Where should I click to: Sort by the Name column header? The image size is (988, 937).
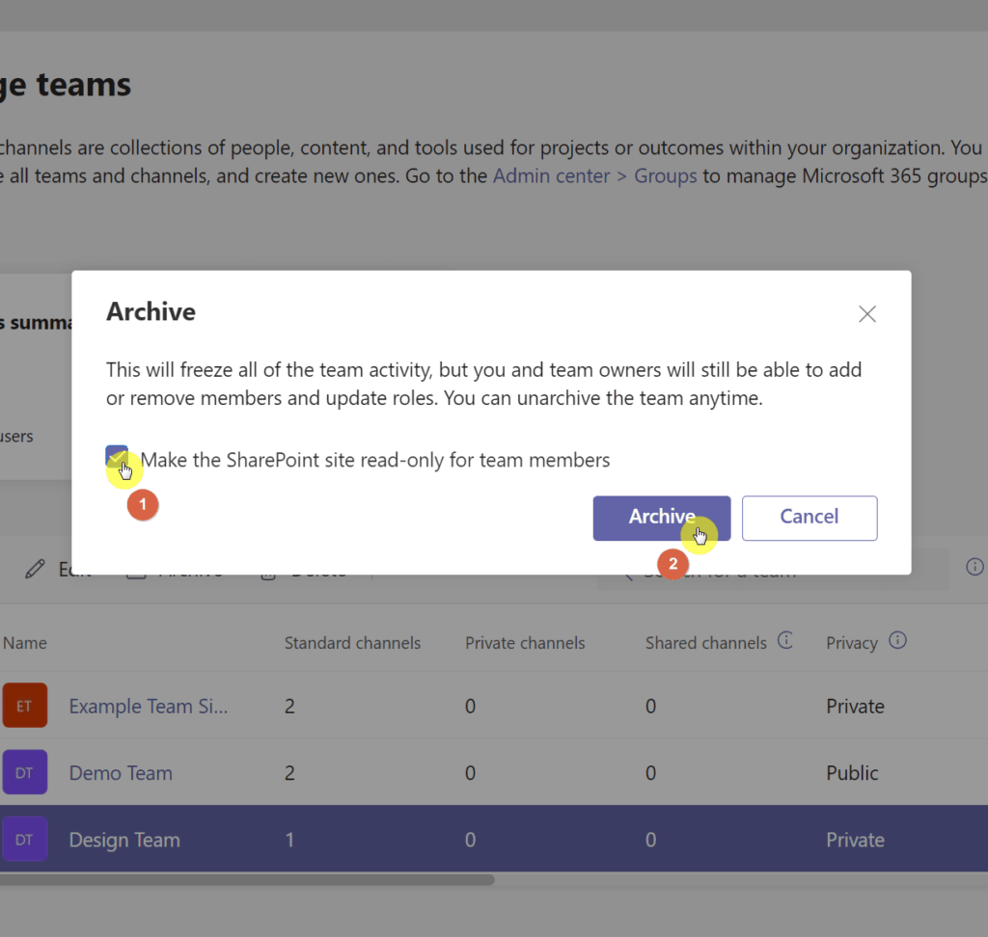coord(24,643)
